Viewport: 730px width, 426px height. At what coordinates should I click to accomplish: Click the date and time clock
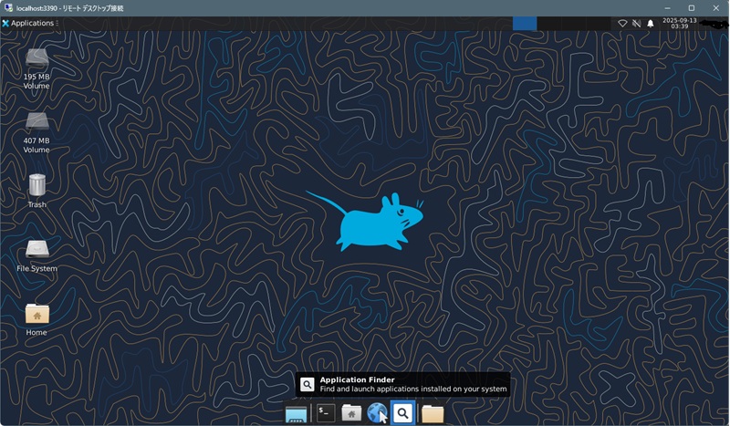click(679, 24)
